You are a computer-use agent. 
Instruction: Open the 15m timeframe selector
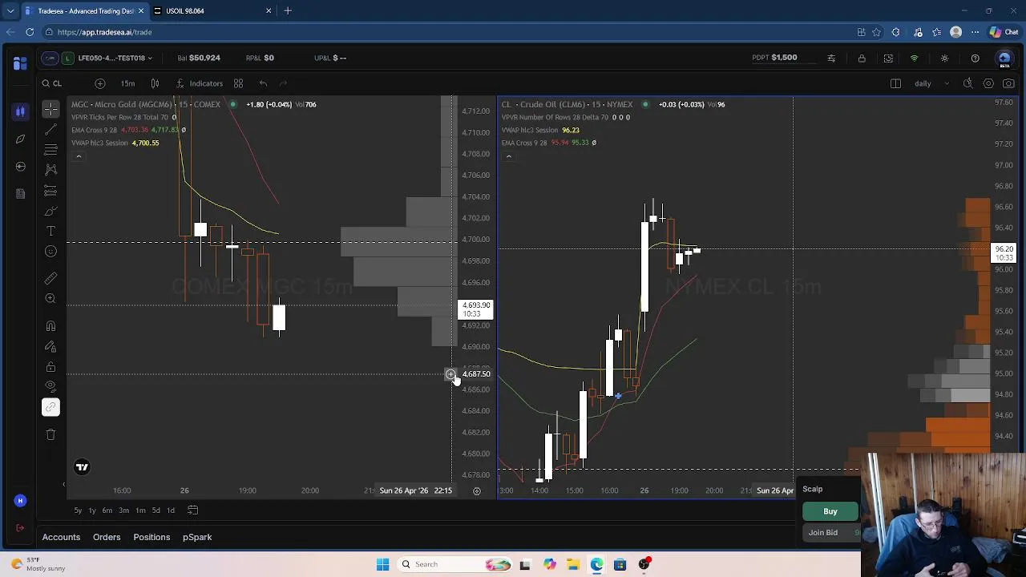tap(127, 83)
